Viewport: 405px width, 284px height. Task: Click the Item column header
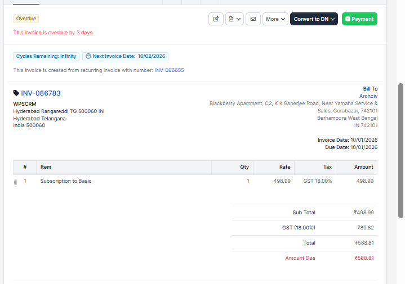[x=46, y=167]
